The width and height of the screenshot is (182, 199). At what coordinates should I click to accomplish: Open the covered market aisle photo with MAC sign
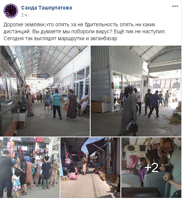[45, 91]
